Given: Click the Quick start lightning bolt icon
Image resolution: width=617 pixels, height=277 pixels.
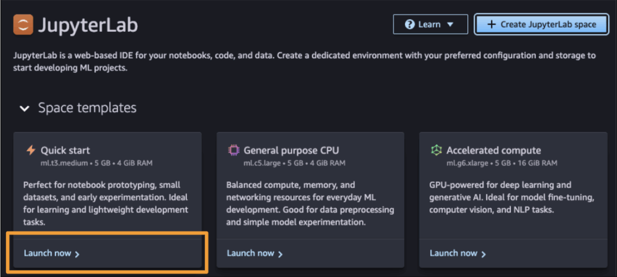Looking at the screenshot, I should coord(30,151).
